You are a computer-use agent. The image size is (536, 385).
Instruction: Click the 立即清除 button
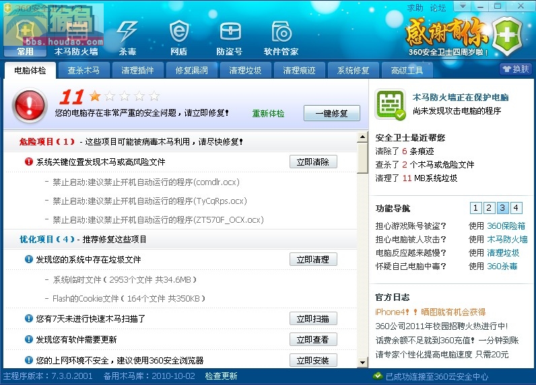pyautogui.click(x=313, y=162)
